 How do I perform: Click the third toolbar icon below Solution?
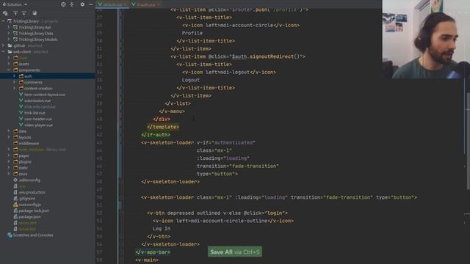pos(24,13)
